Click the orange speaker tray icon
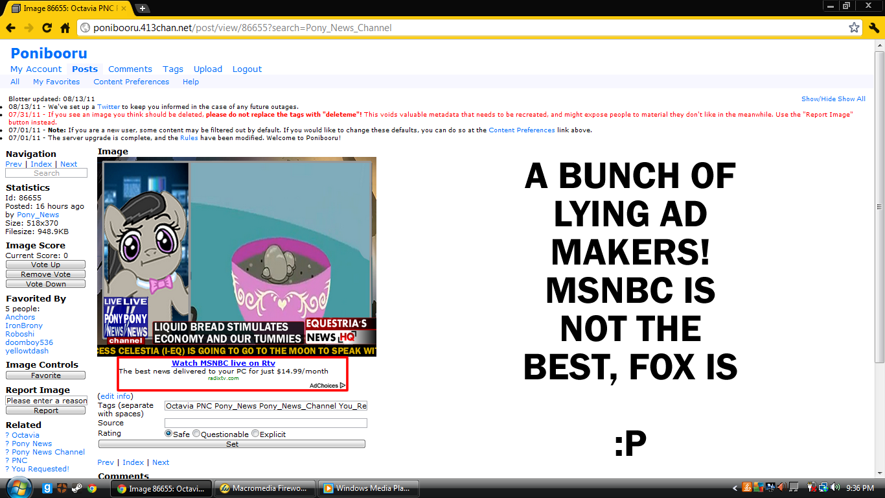Viewport: 885px width, 498px height. tap(781, 488)
